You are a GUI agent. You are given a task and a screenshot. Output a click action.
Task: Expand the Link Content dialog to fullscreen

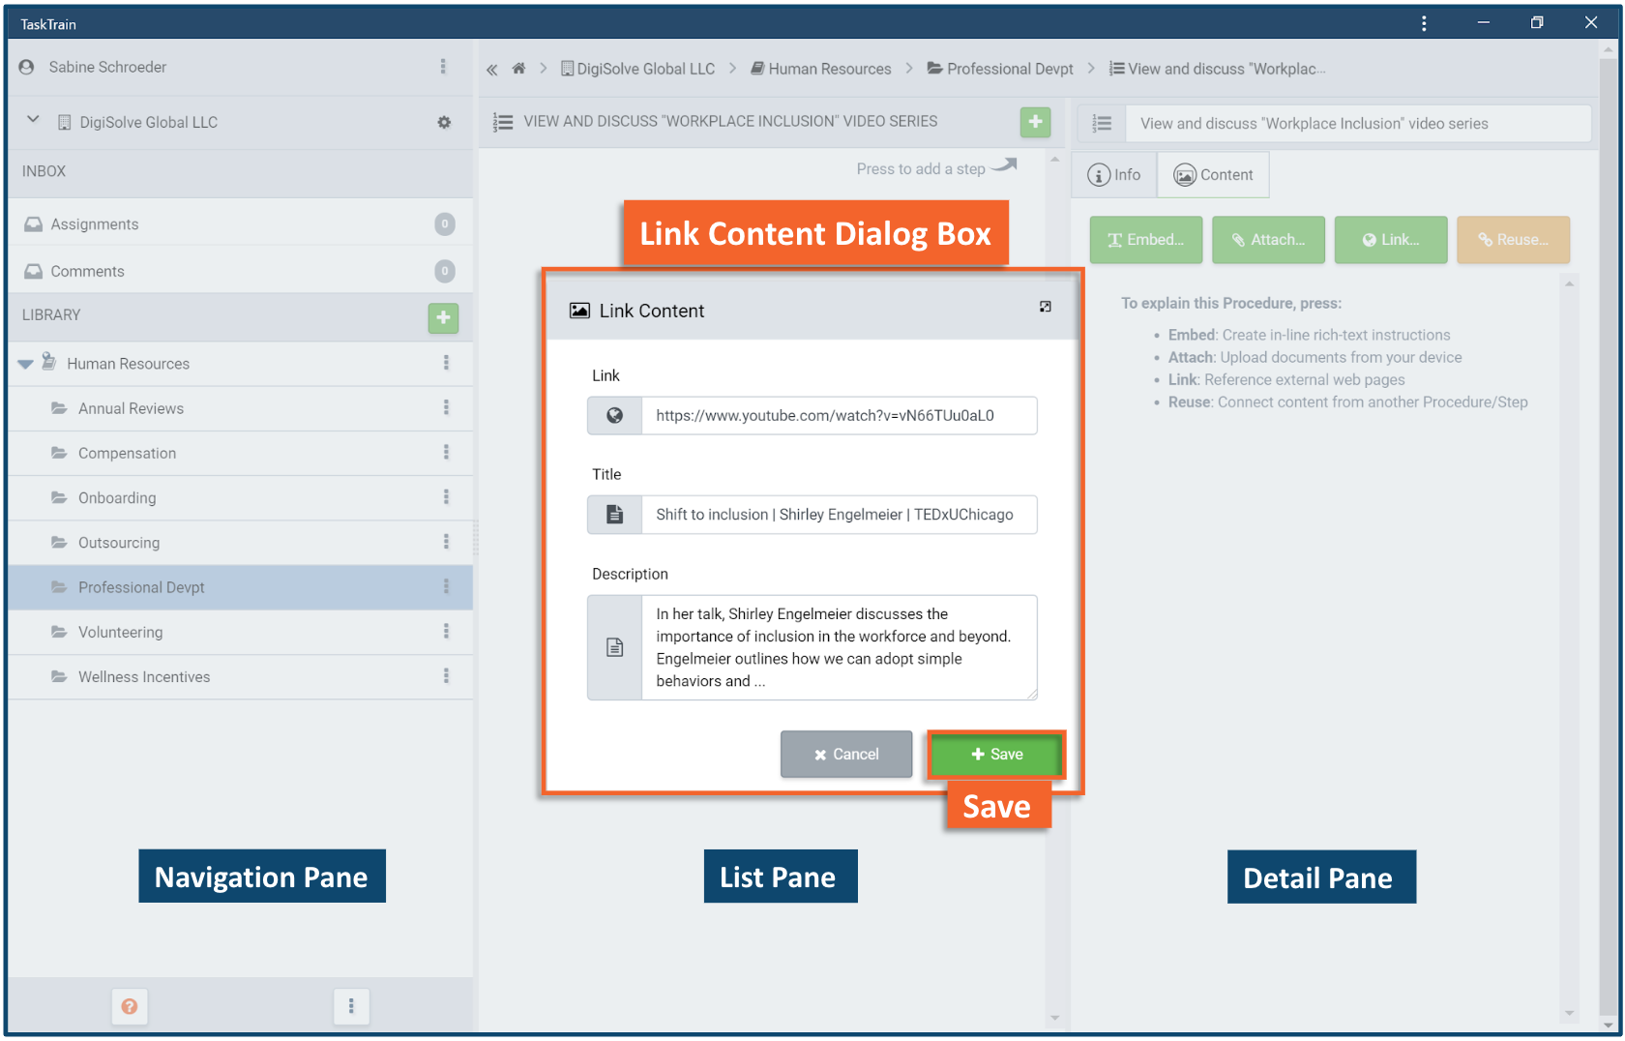click(1045, 307)
